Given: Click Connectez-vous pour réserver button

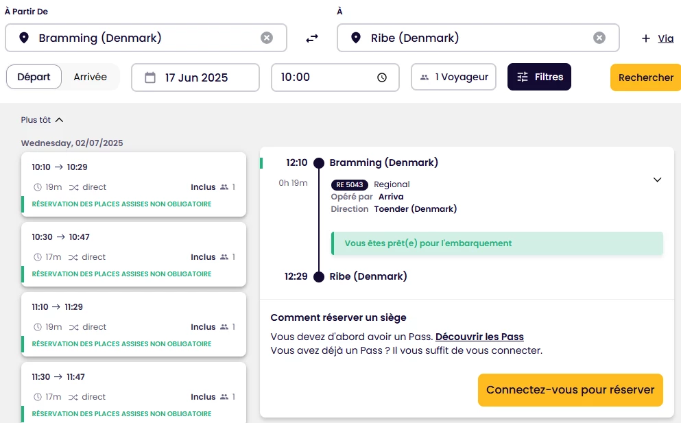Looking at the screenshot, I should pos(570,390).
